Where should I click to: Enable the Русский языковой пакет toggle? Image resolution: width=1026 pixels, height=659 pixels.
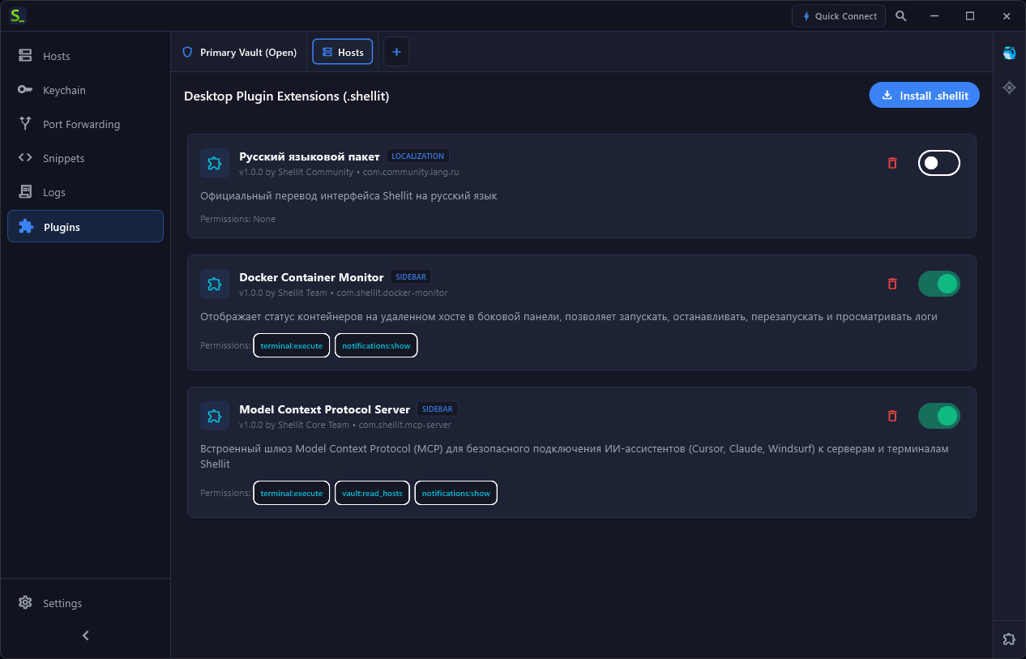(939, 163)
